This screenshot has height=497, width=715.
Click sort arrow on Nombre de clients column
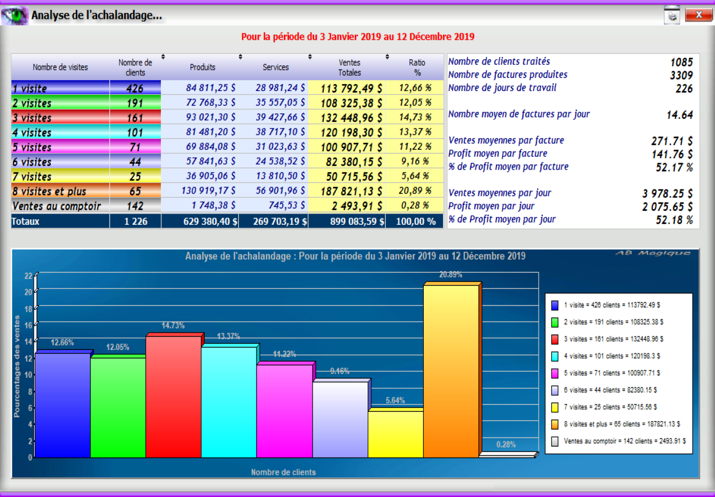[163, 57]
